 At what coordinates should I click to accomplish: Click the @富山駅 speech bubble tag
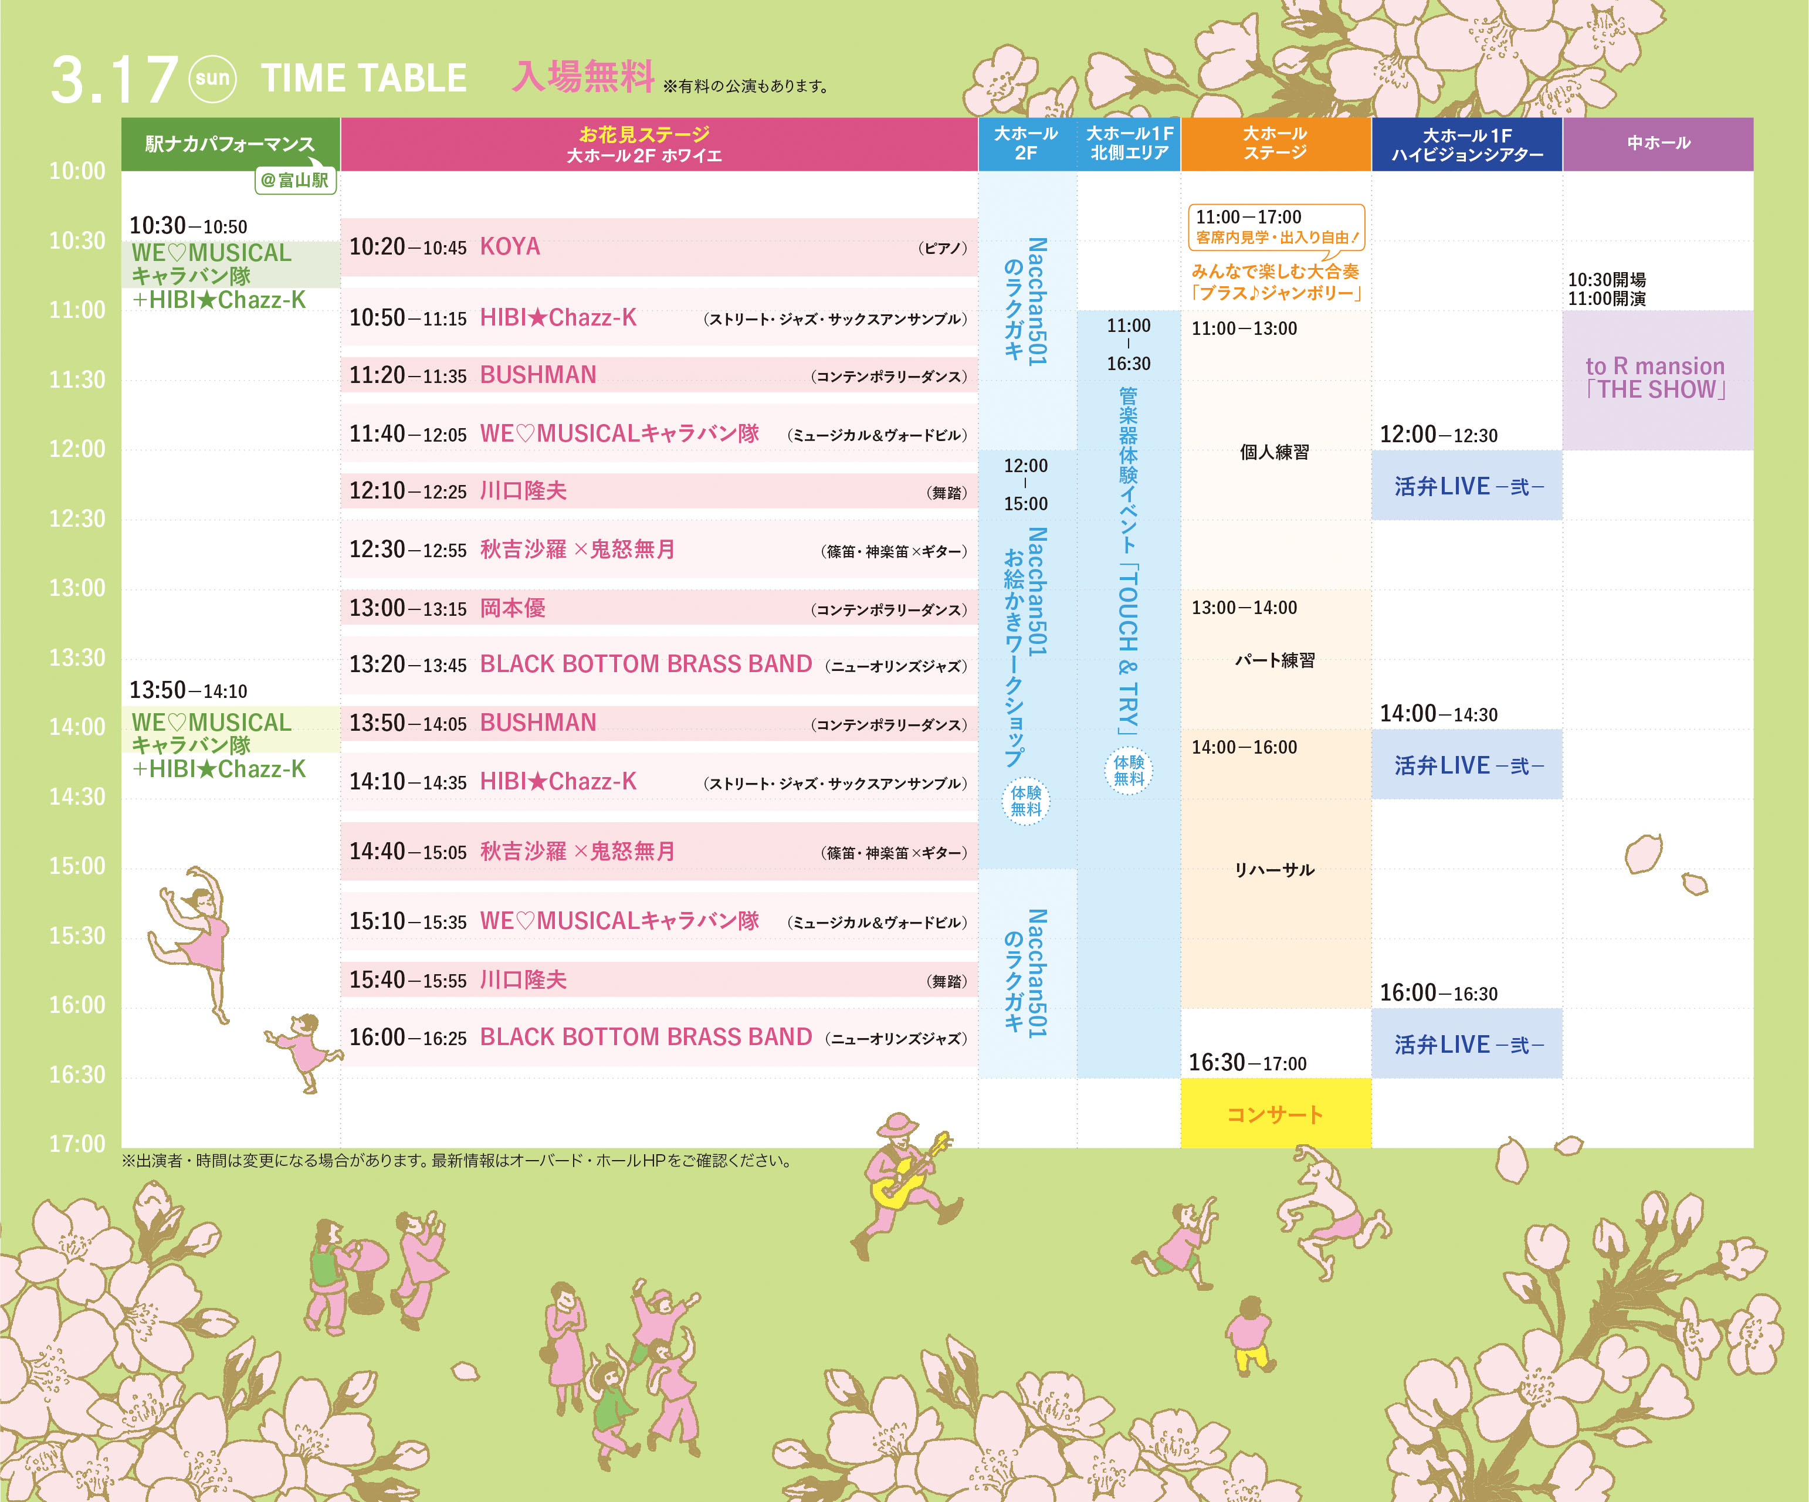tap(296, 180)
